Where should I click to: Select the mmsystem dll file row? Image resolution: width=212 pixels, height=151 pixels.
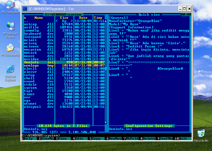64,50
